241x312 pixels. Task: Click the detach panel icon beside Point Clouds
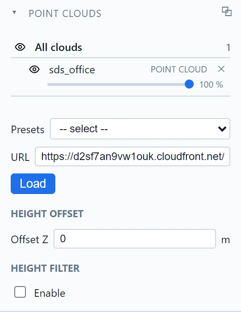(227, 11)
